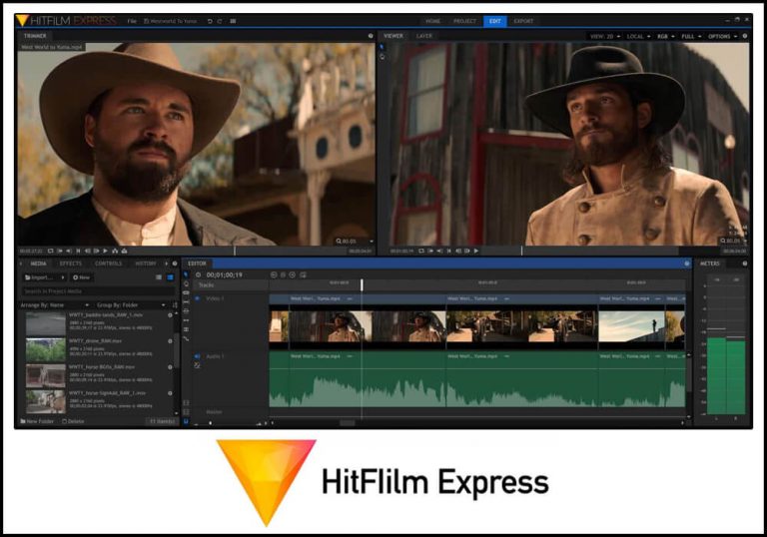Click the undo arrow in title bar
This screenshot has height=537, width=767.
(210, 21)
